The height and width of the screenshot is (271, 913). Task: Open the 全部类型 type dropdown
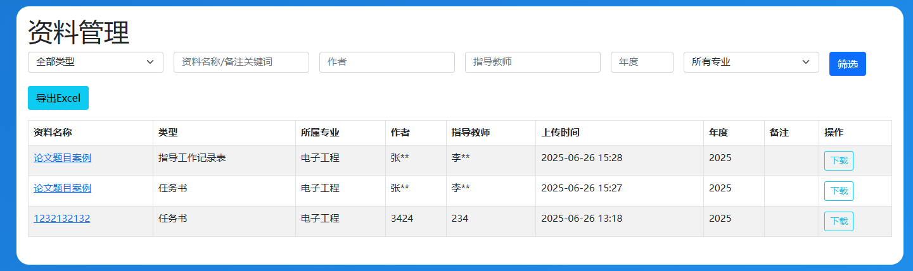click(x=96, y=62)
